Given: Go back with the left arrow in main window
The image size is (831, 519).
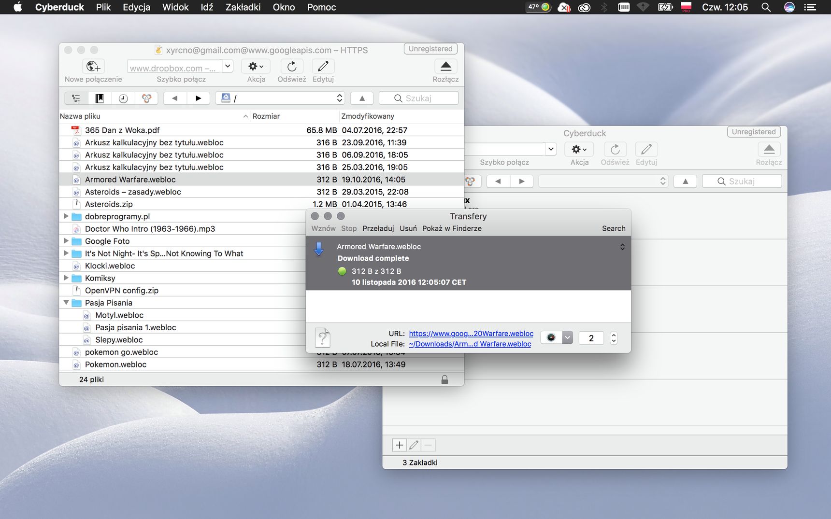Looking at the screenshot, I should coord(175,98).
